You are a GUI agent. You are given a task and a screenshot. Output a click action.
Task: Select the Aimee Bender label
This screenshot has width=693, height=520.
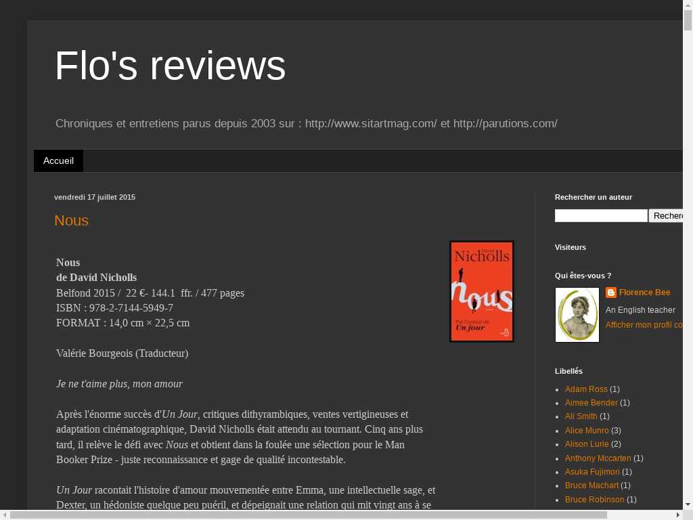pyautogui.click(x=591, y=403)
